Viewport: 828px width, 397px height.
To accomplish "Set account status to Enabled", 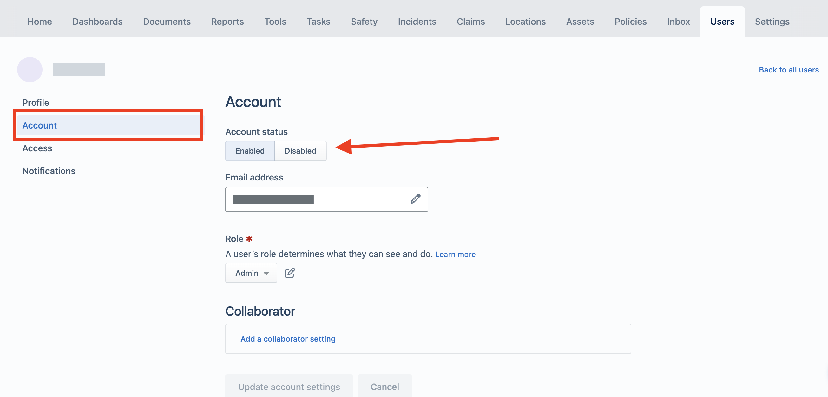I will pyautogui.click(x=250, y=151).
